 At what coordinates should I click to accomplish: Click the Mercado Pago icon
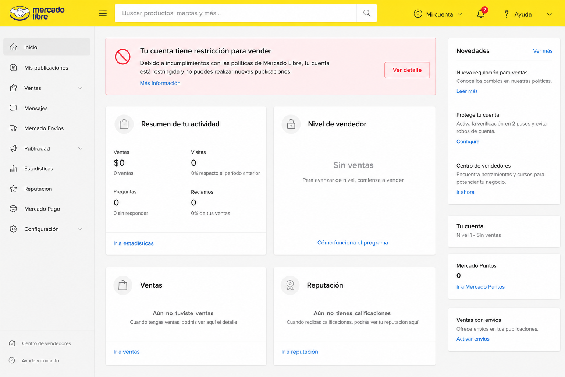pos(13,209)
